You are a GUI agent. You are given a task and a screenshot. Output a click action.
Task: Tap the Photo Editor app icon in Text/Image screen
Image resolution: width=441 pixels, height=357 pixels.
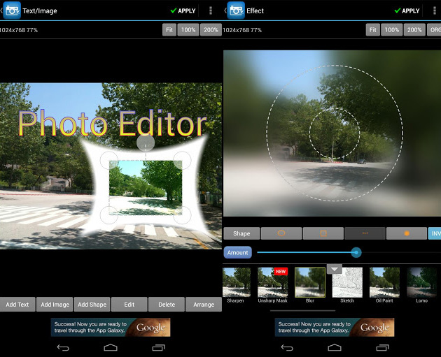point(12,10)
